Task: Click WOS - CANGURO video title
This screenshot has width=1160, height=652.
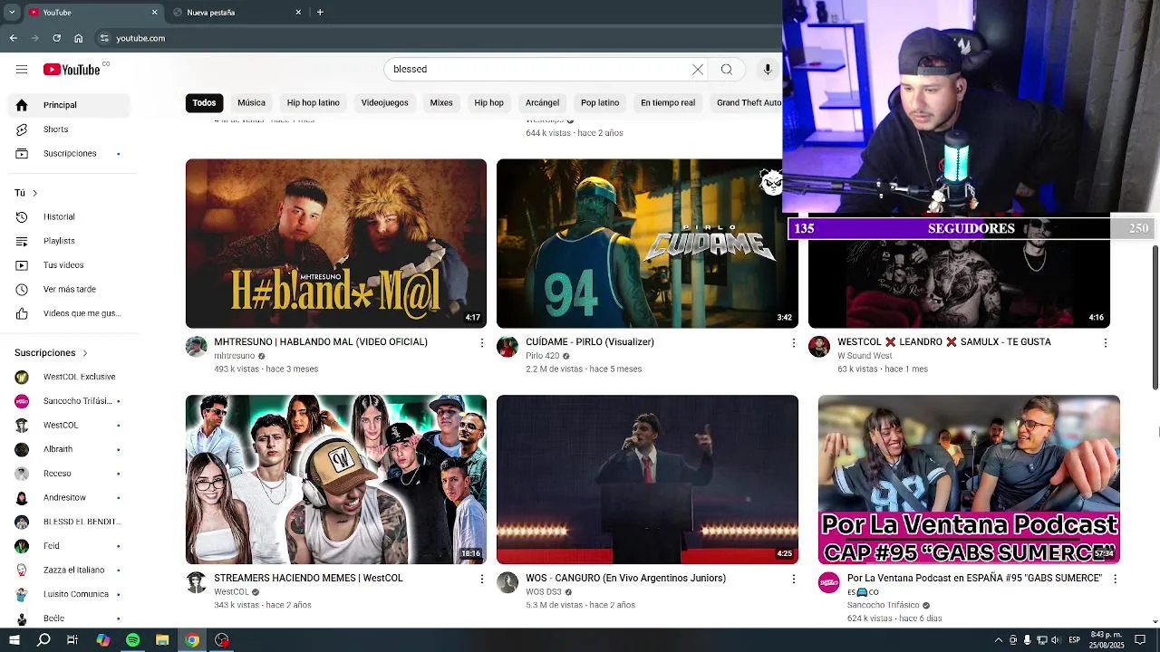Action: pyautogui.click(x=625, y=578)
